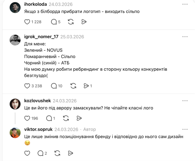Like kozlovushek's comment with the heart
Image resolution: width=195 pixels, height=161 pixels.
coord(27,118)
